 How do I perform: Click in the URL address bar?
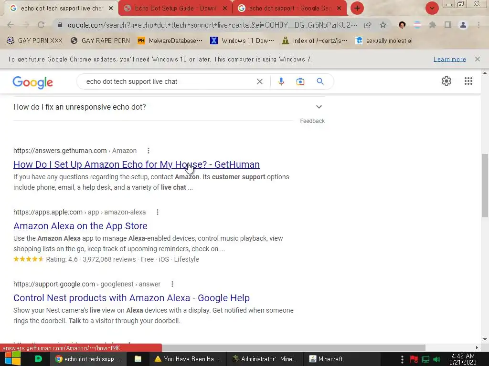[x=212, y=25]
